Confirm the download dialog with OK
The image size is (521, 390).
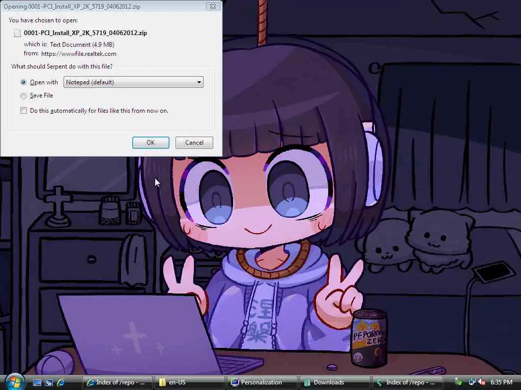[151, 143]
